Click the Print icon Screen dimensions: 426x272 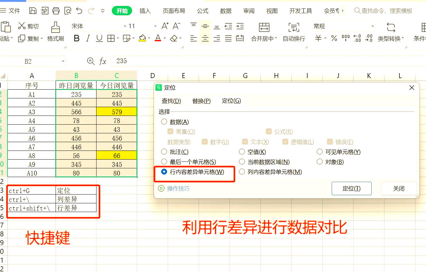[56, 11]
